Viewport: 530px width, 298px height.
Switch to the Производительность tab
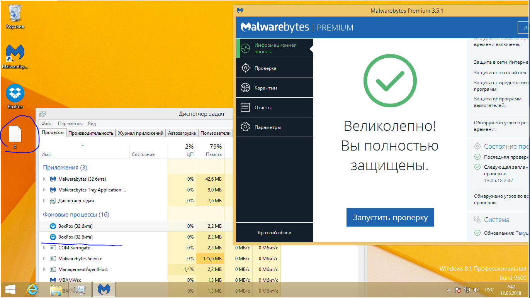coord(91,133)
